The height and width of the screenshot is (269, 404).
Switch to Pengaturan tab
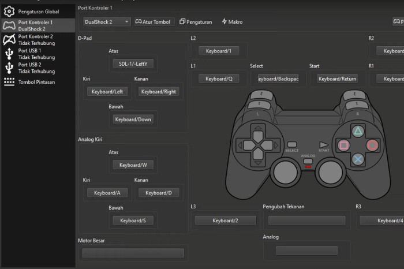196,22
